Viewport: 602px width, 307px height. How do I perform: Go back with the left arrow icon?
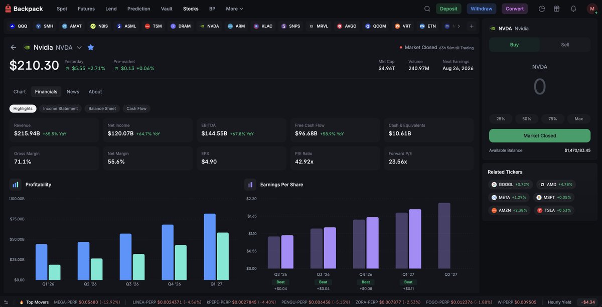[x=13, y=47]
